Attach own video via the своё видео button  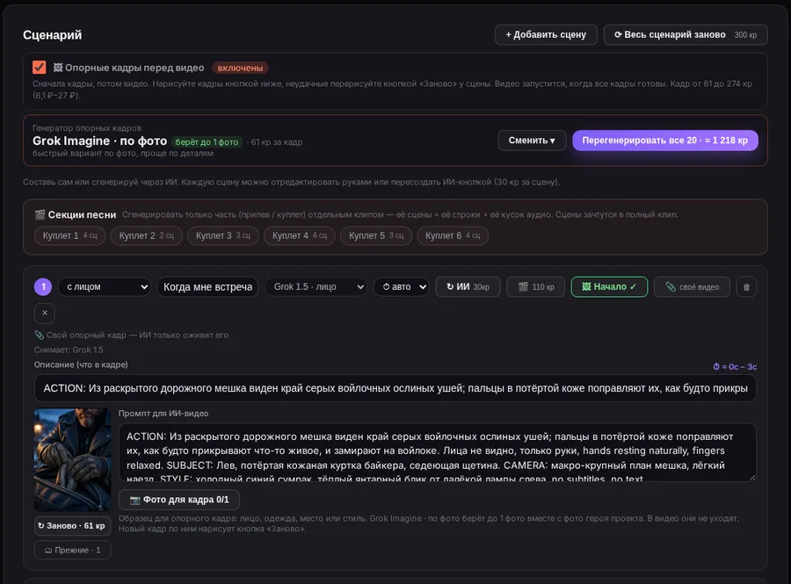[x=692, y=286]
